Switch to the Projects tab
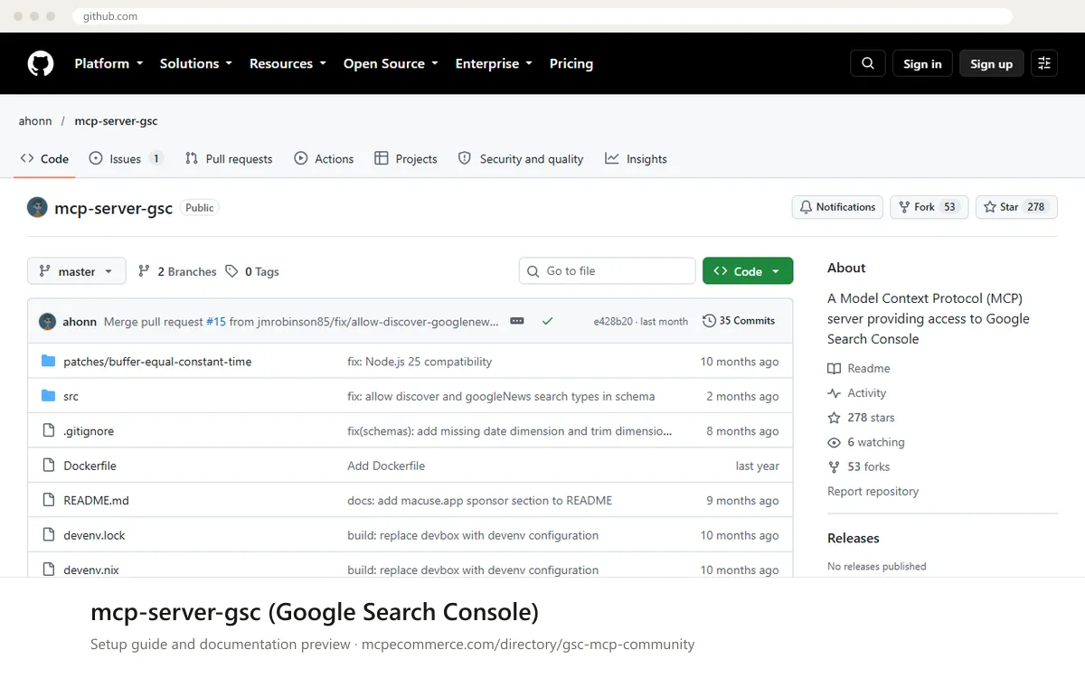 click(406, 159)
